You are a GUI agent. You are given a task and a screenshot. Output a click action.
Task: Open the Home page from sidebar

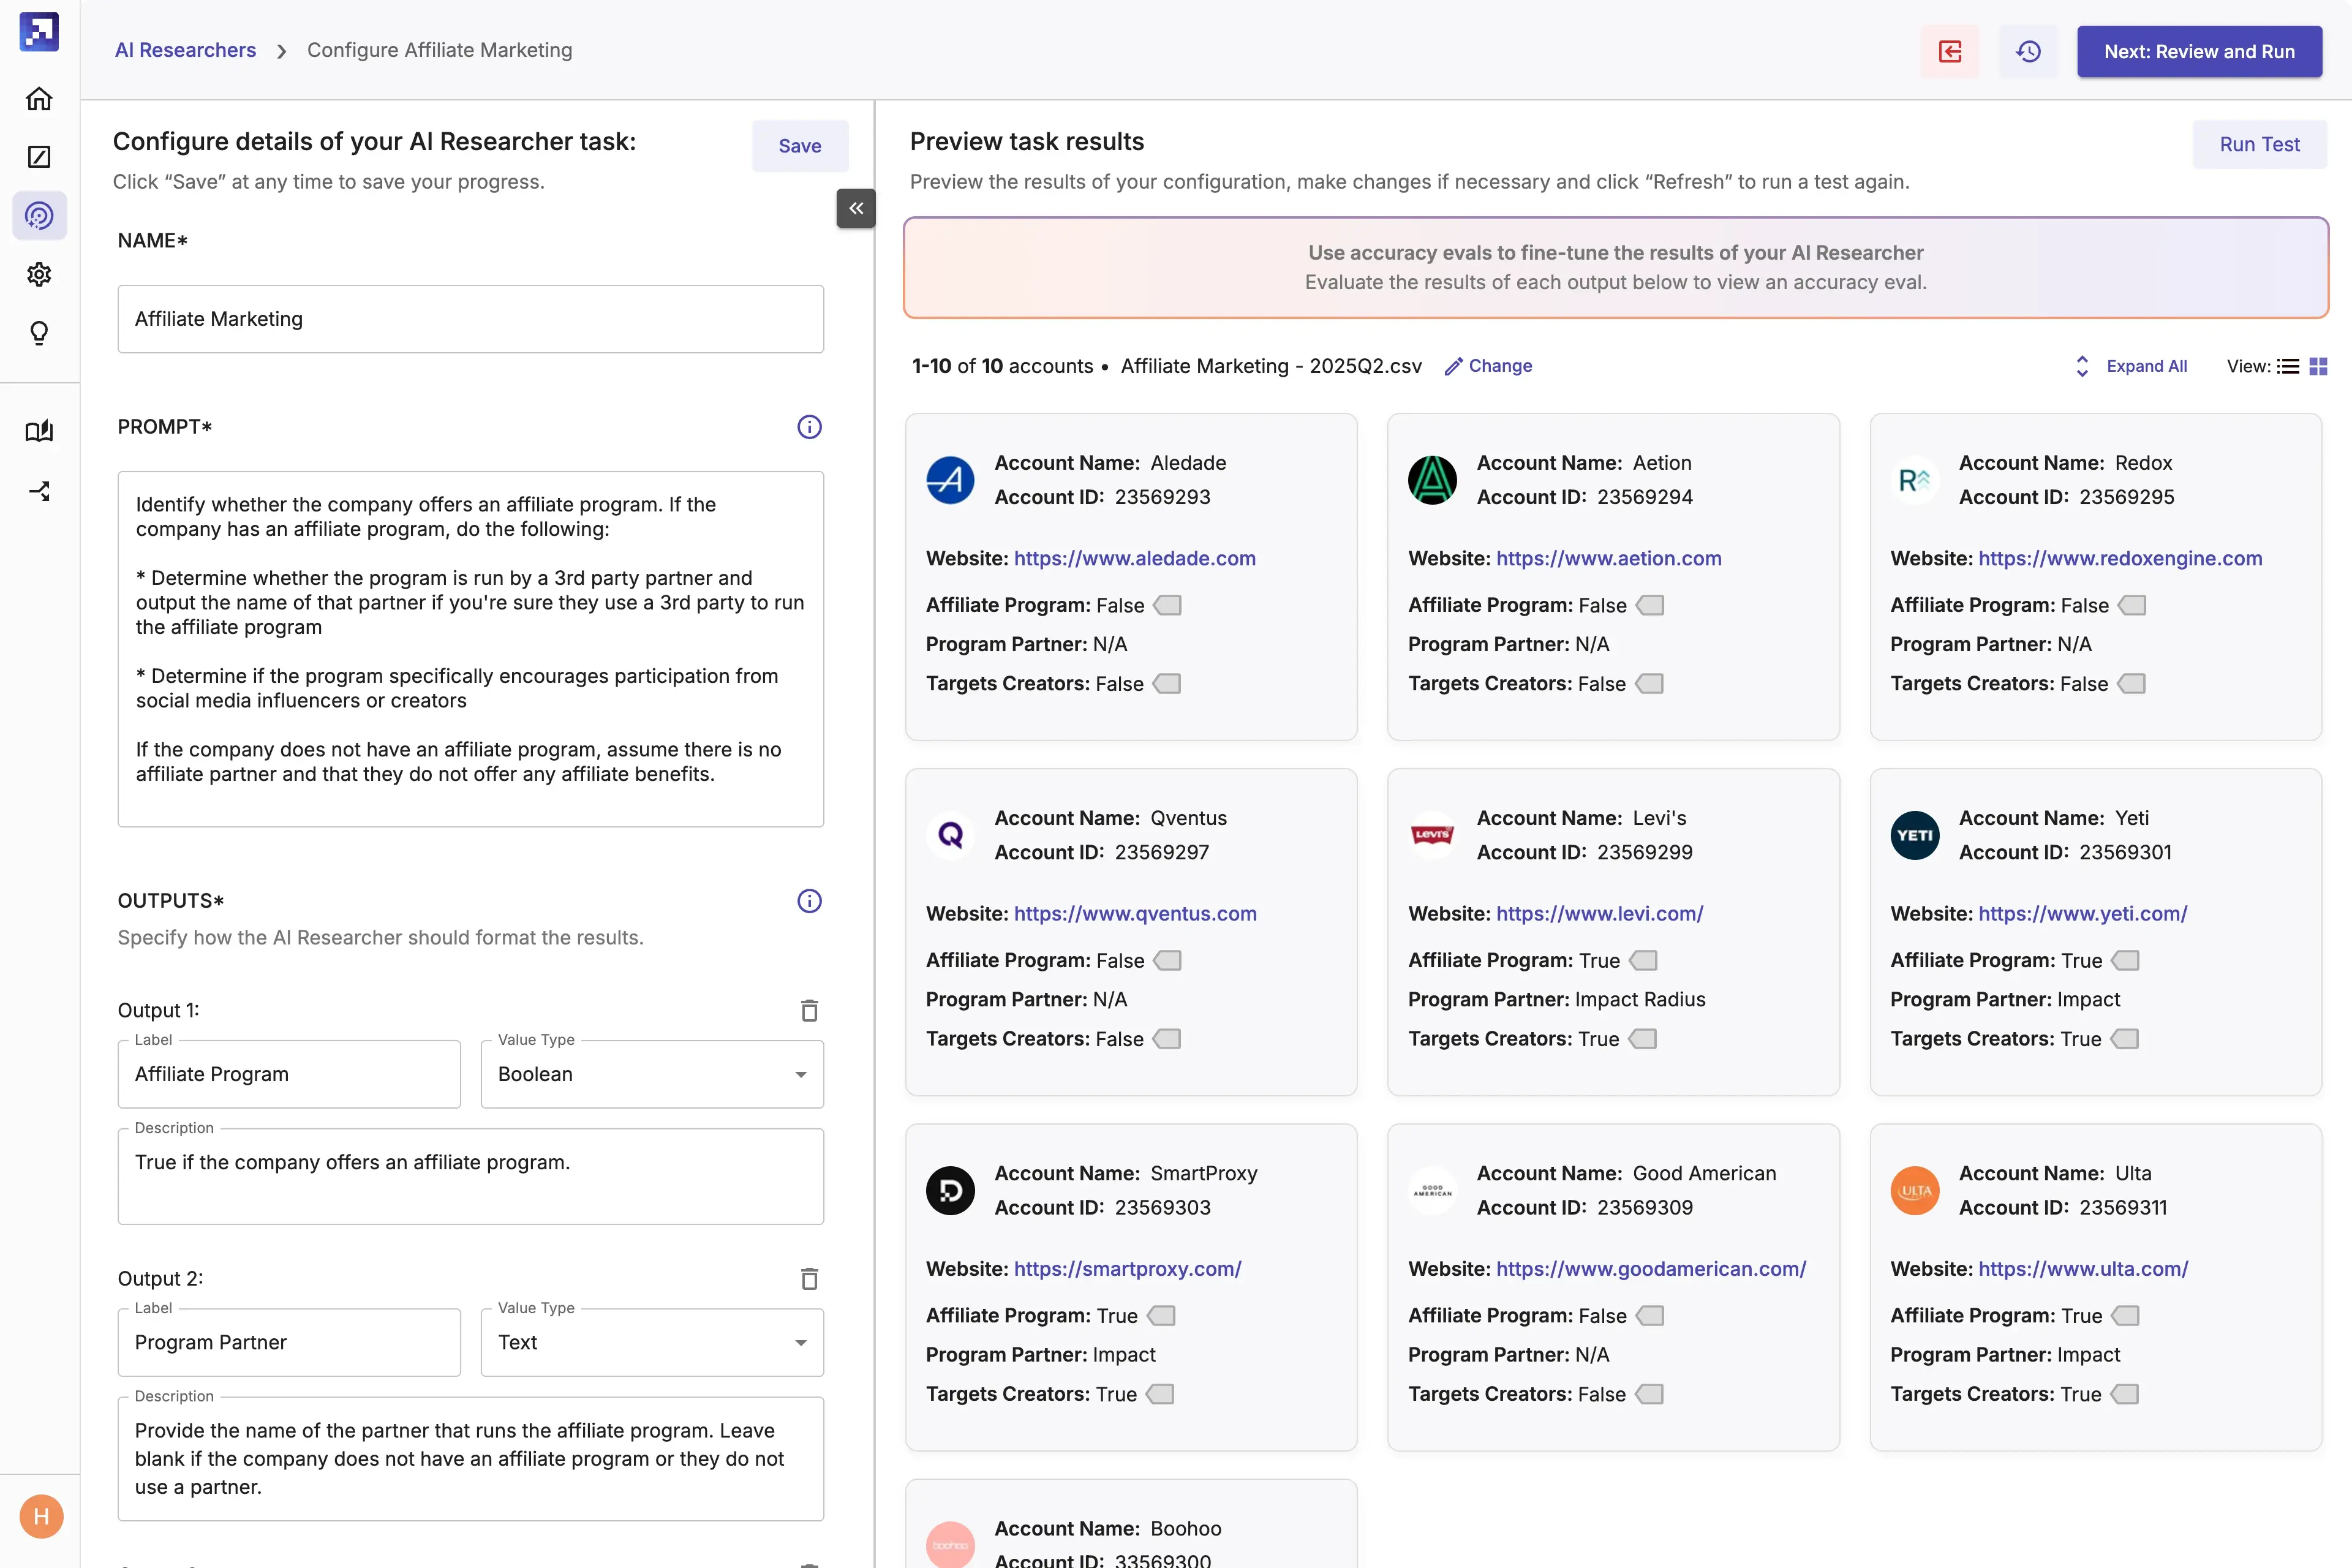pyautogui.click(x=39, y=98)
